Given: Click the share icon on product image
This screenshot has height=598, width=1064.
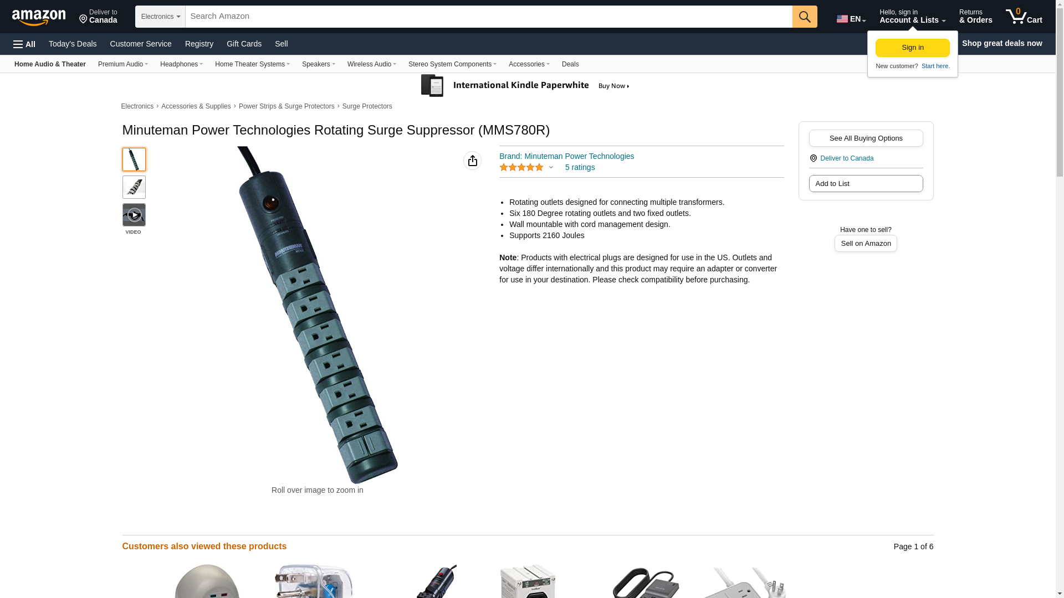Looking at the screenshot, I should [472, 161].
